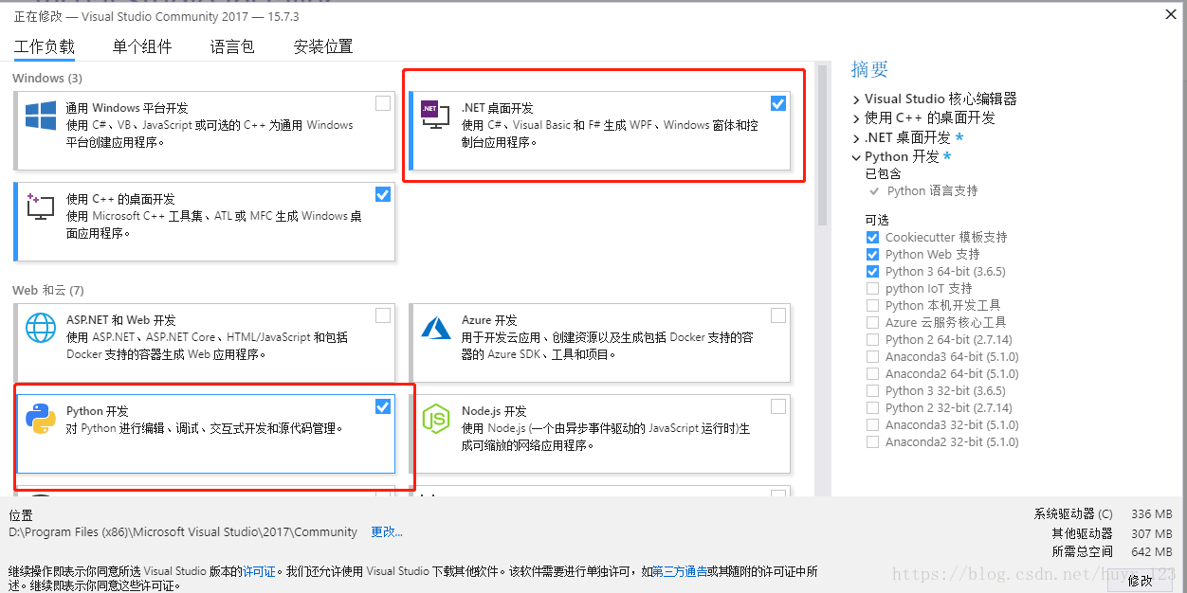1187x593 pixels.
Task: Check the ASP.NET 和 Web 开发 checkbox
Action: tap(383, 315)
